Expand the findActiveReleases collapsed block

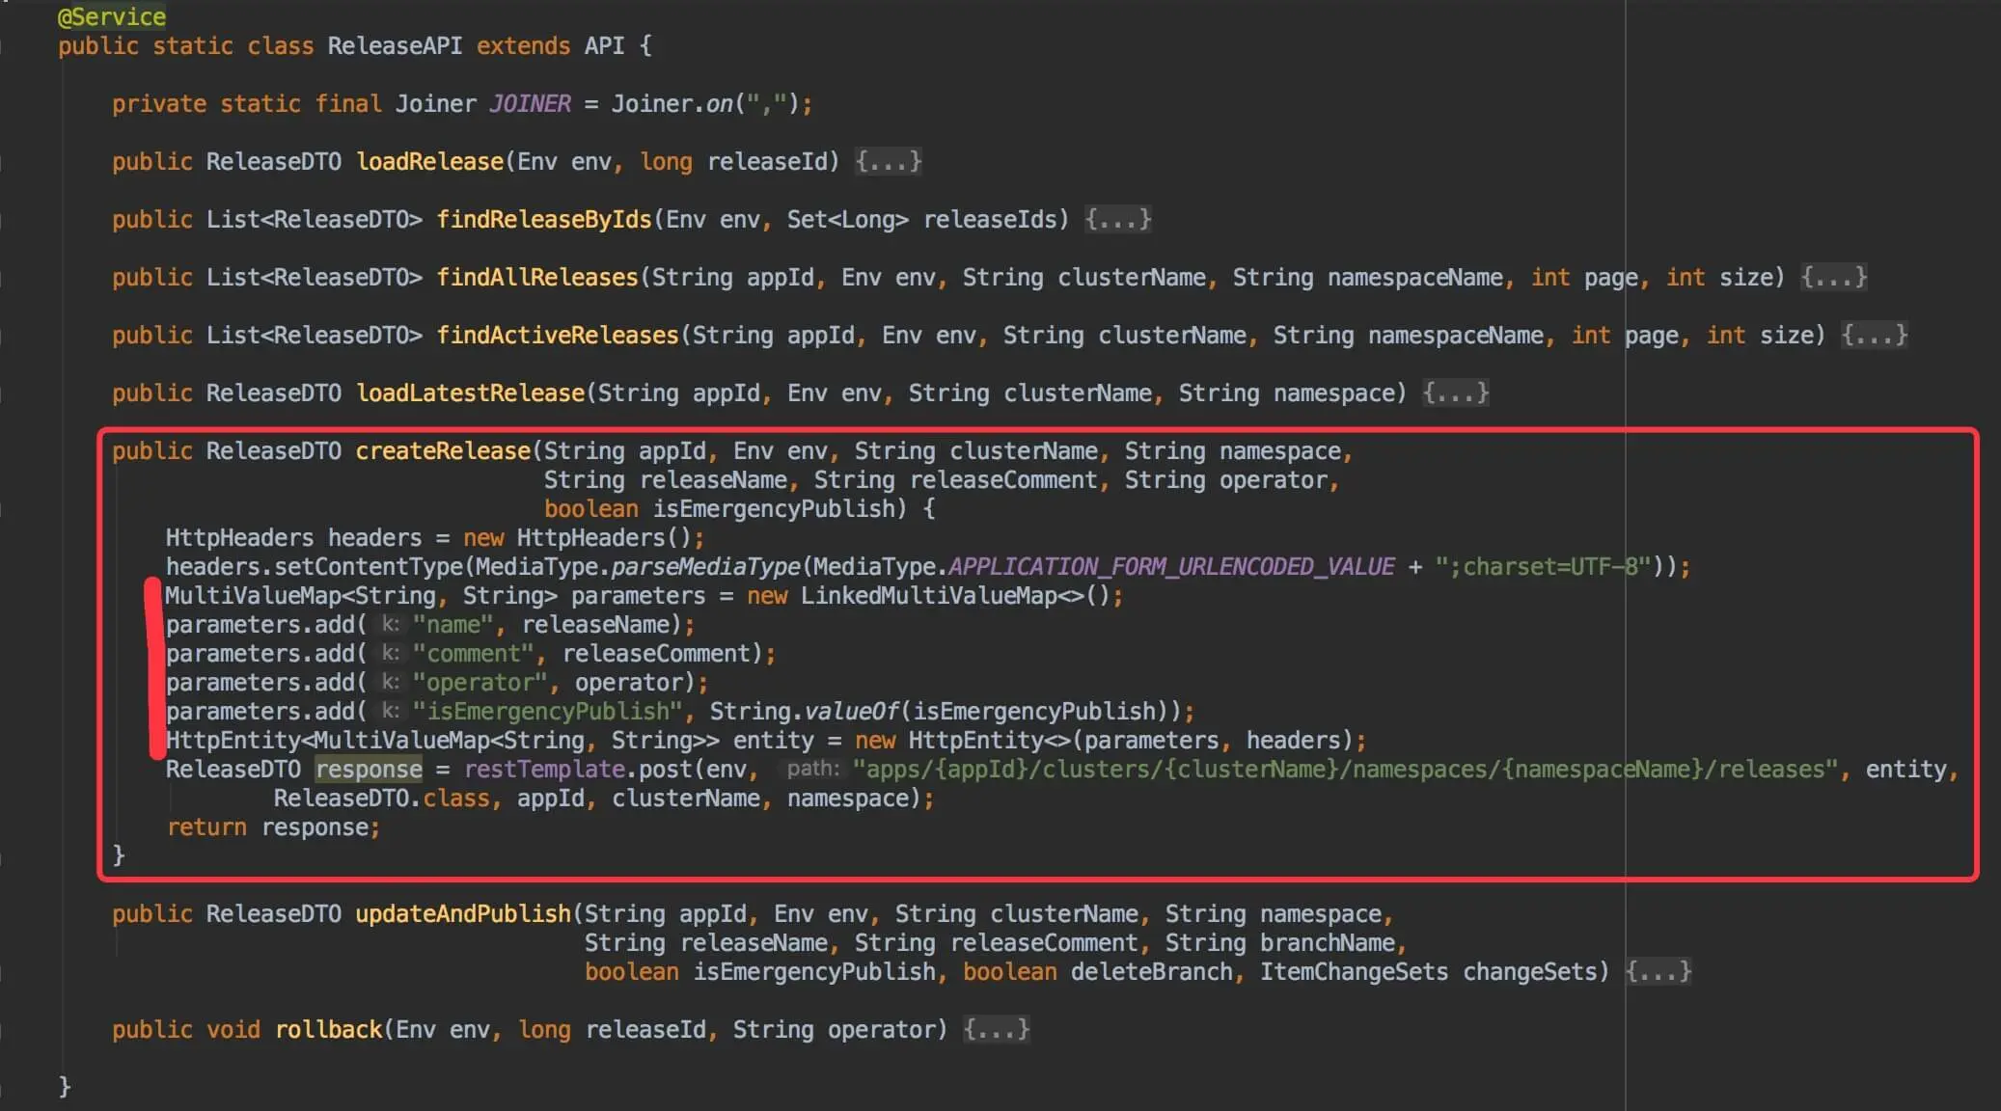(x=1873, y=335)
